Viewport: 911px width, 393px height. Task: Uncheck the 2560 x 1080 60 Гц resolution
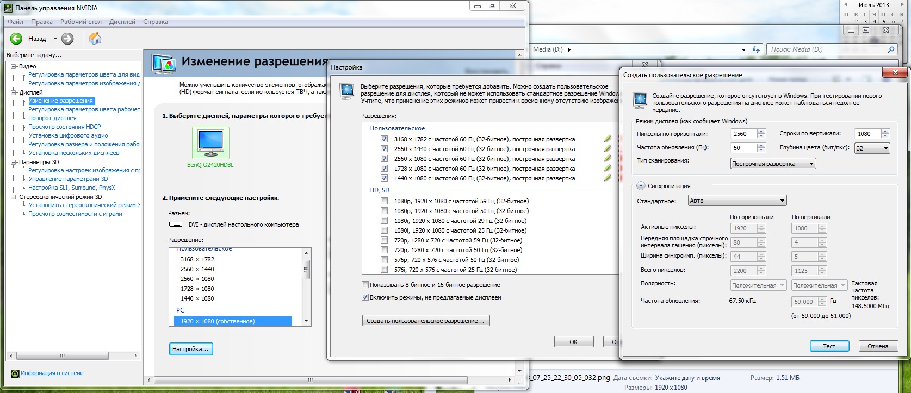click(385, 159)
